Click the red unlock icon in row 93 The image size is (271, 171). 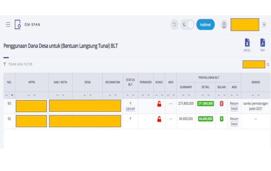coord(159,104)
